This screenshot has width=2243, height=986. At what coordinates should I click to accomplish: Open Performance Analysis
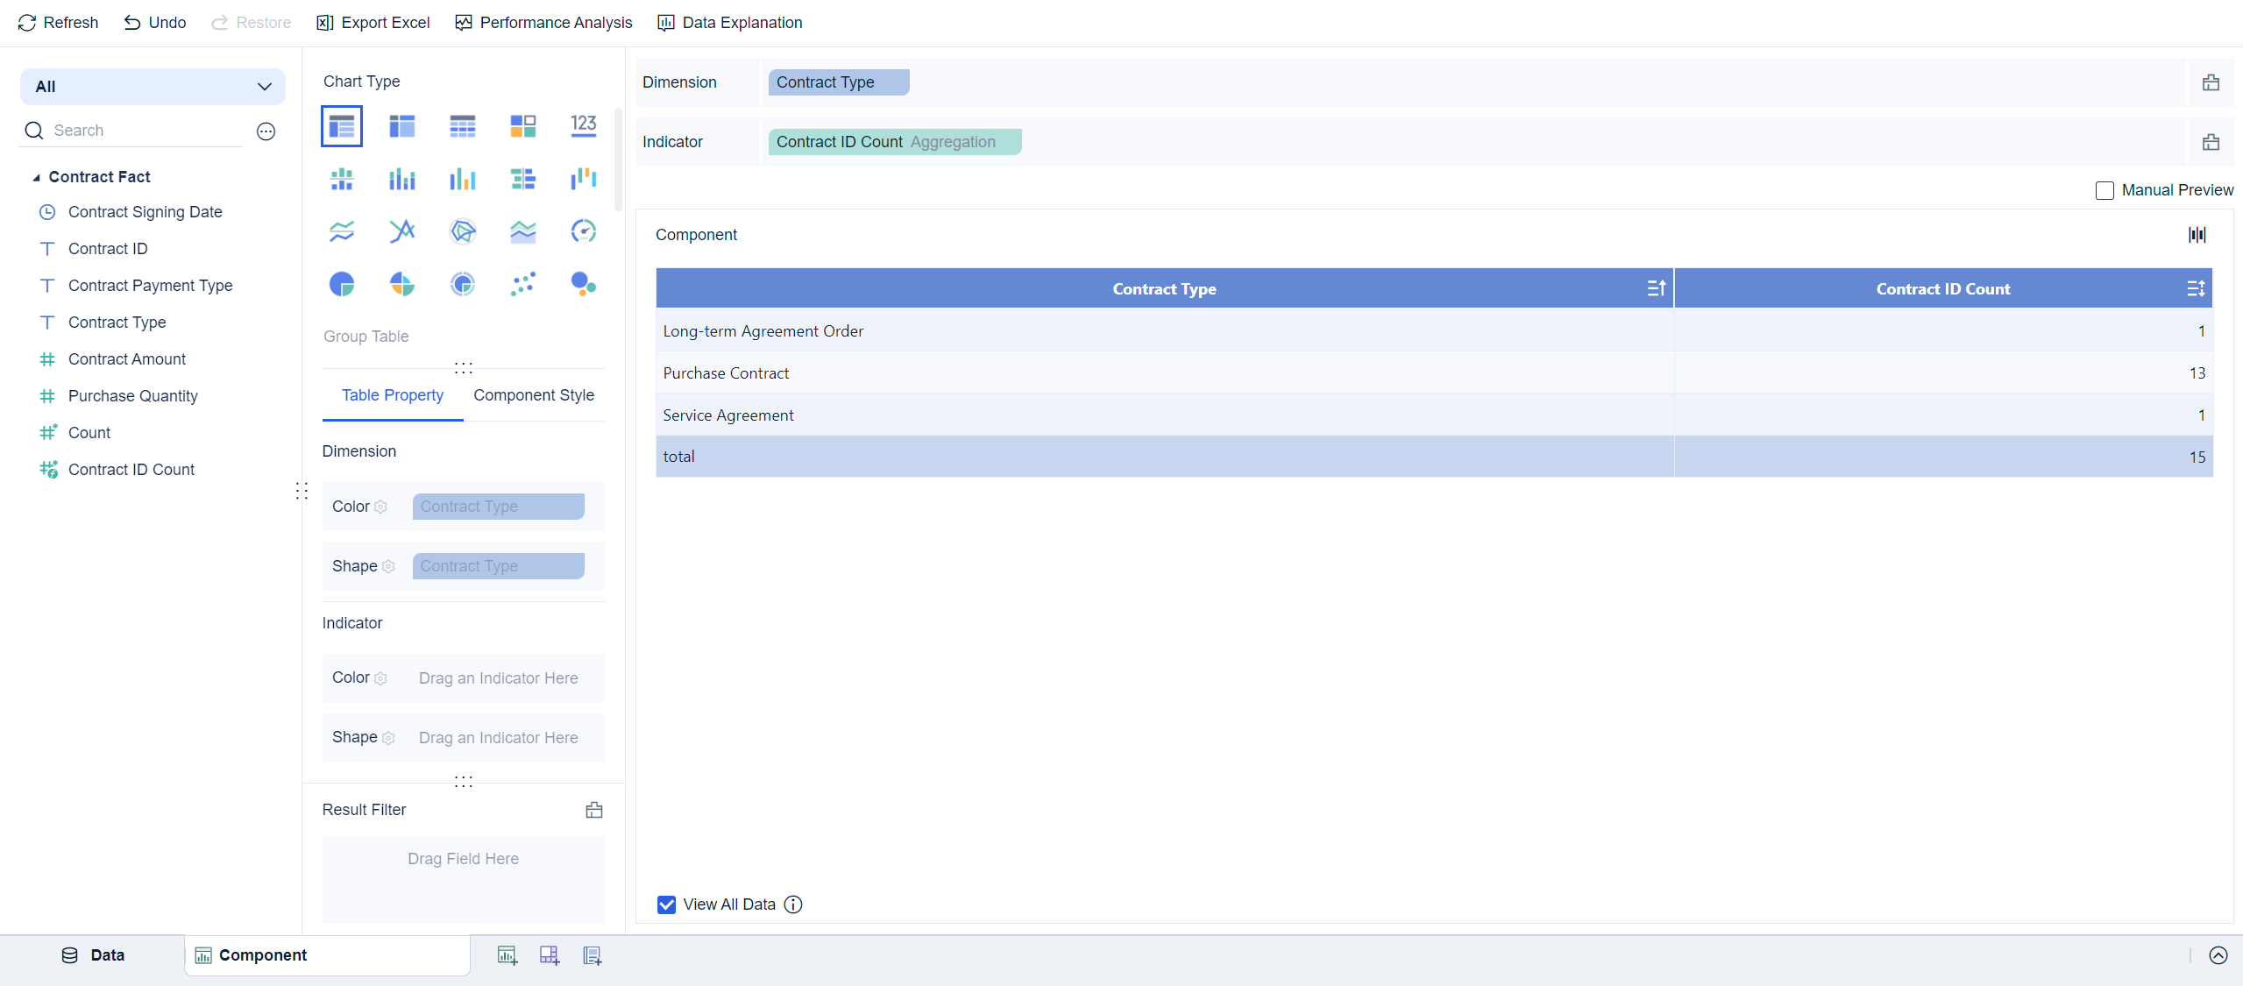(x=543, y=23)
